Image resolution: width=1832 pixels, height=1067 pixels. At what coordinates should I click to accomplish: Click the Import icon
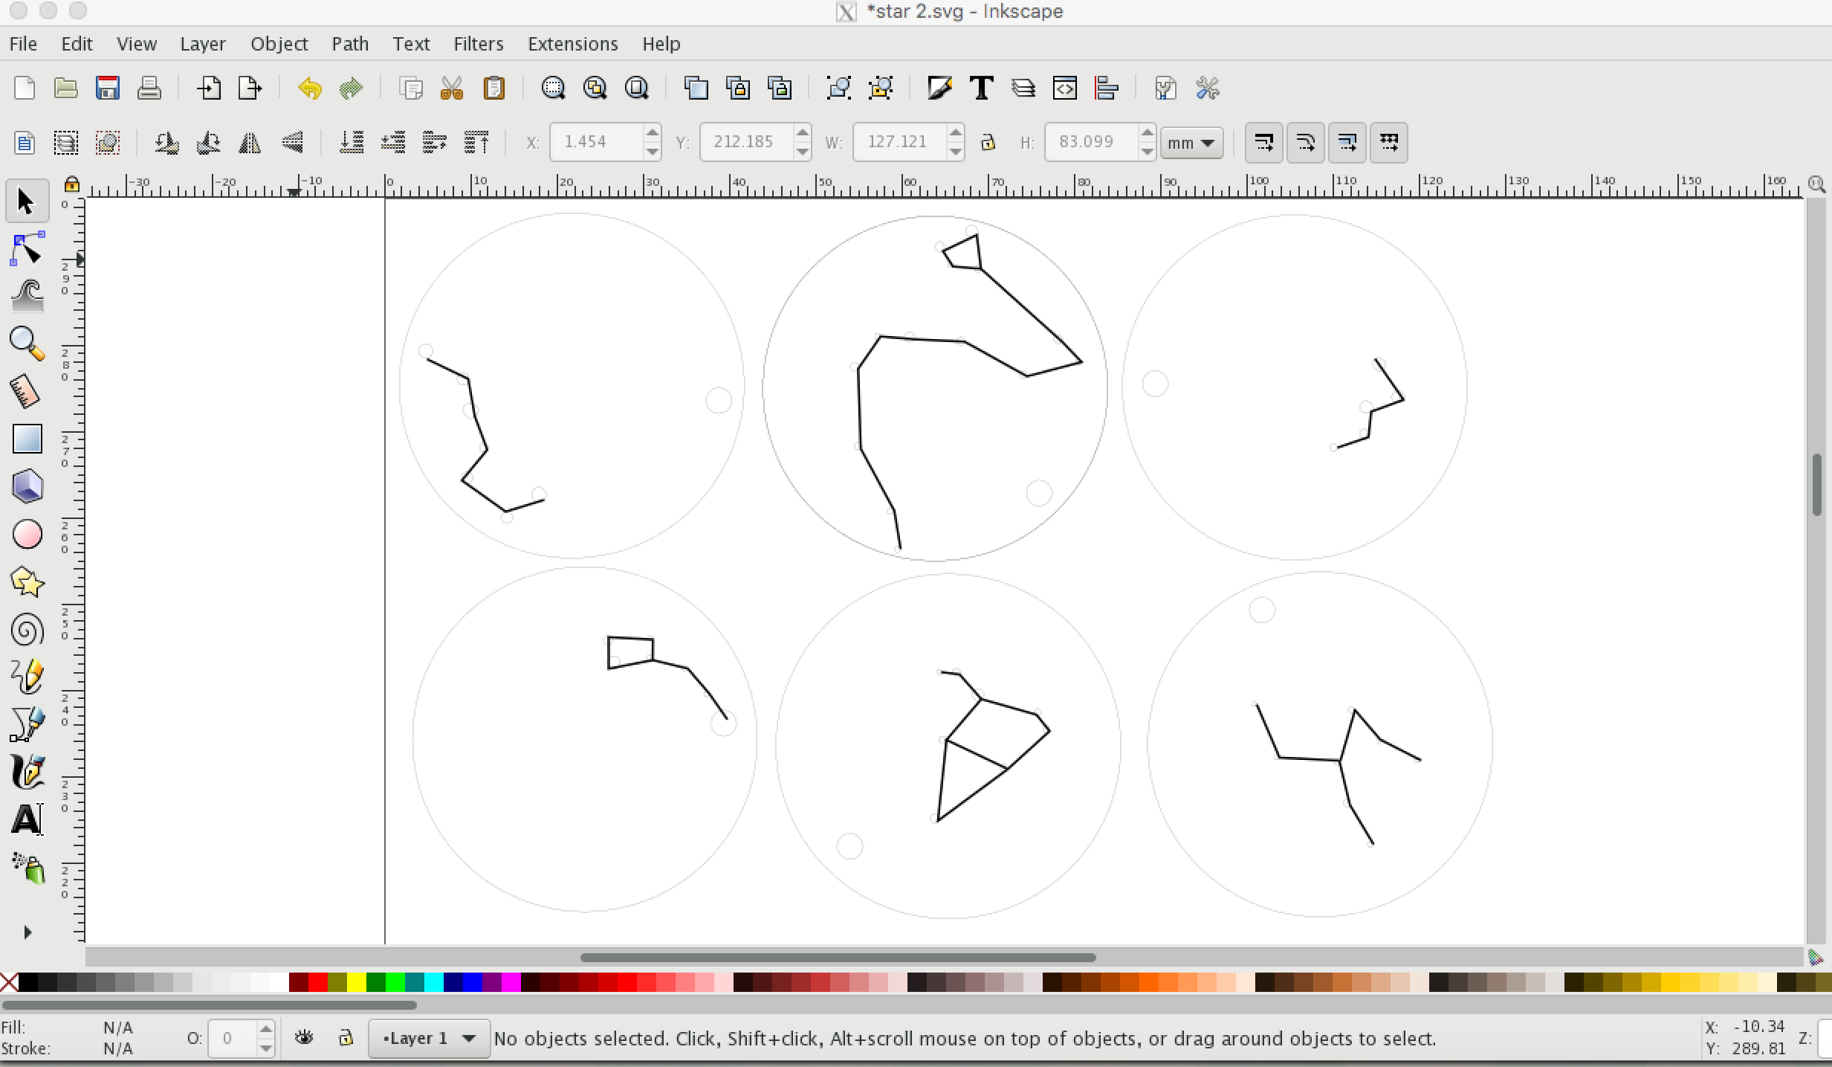coord(209,88)
